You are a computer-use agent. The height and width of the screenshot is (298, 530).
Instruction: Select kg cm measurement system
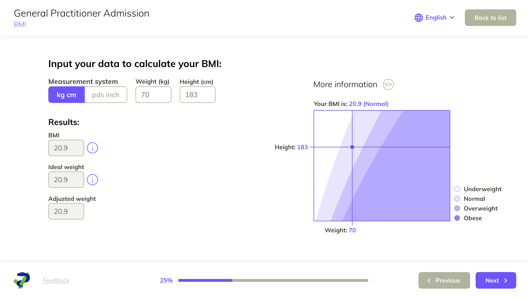coord(67,95)
